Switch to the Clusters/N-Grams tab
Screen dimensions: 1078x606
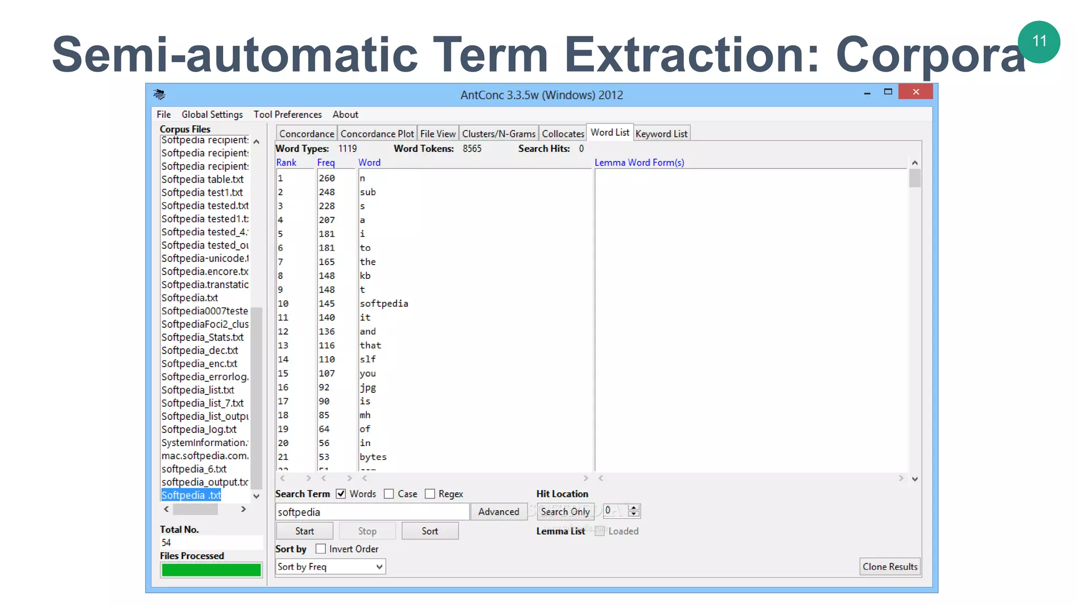point(498,134)
